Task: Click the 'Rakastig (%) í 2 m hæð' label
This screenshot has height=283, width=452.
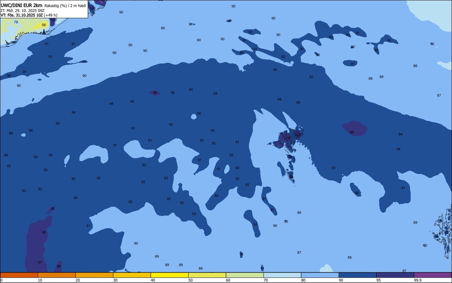Action: 65,6
